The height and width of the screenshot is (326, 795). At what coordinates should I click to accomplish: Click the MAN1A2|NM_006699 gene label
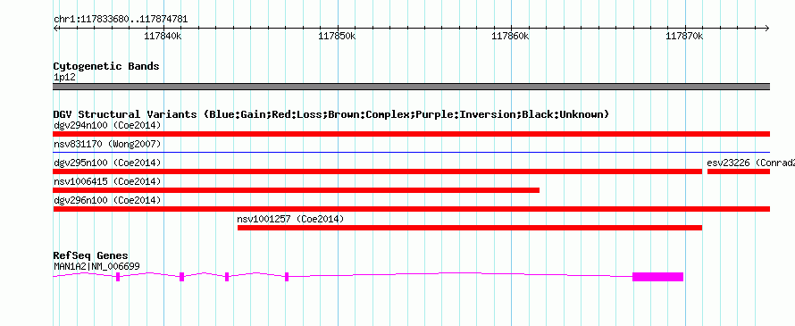coord(96,266)
